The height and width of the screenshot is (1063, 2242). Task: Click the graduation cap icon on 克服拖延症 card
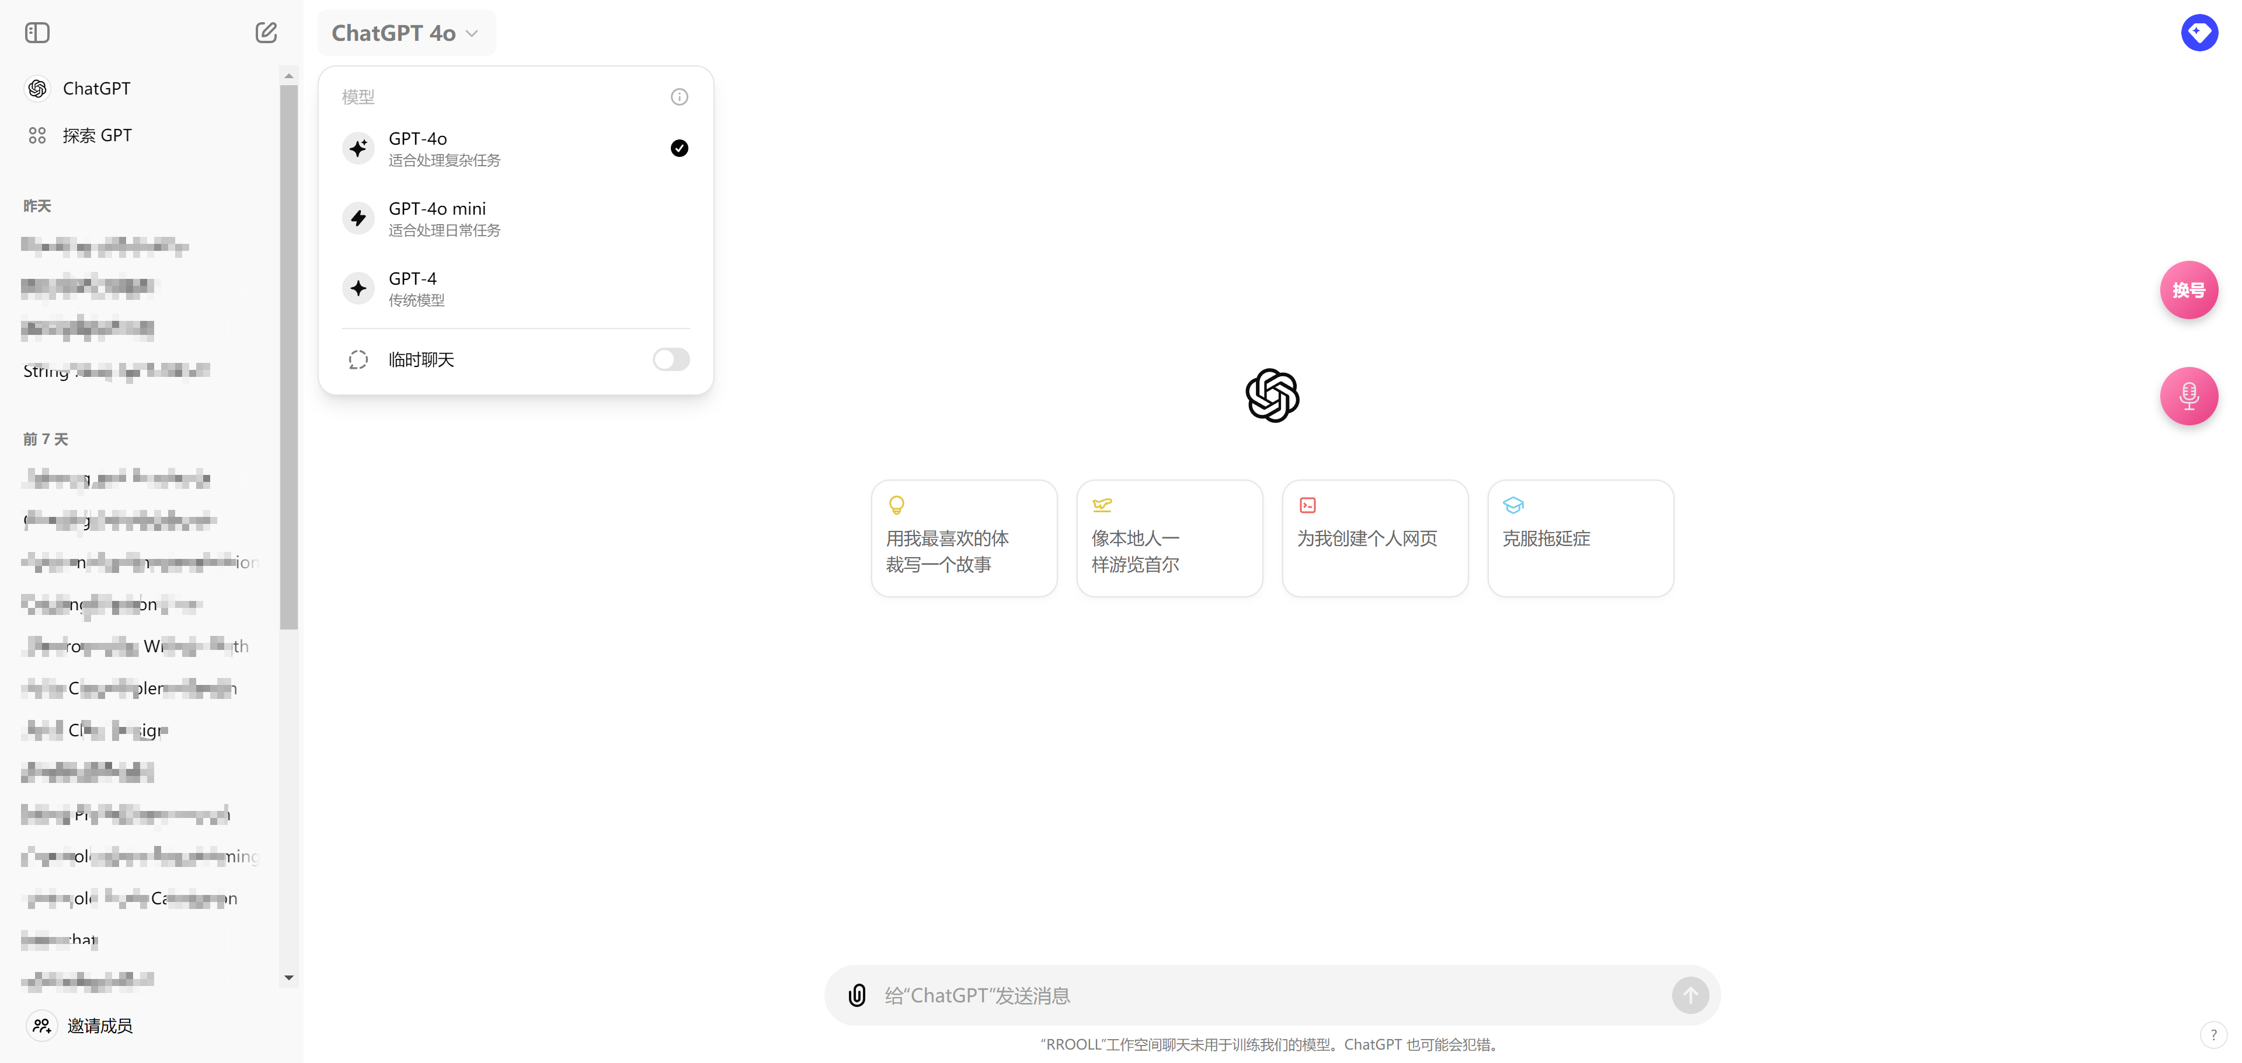(x=1513, y=505)
